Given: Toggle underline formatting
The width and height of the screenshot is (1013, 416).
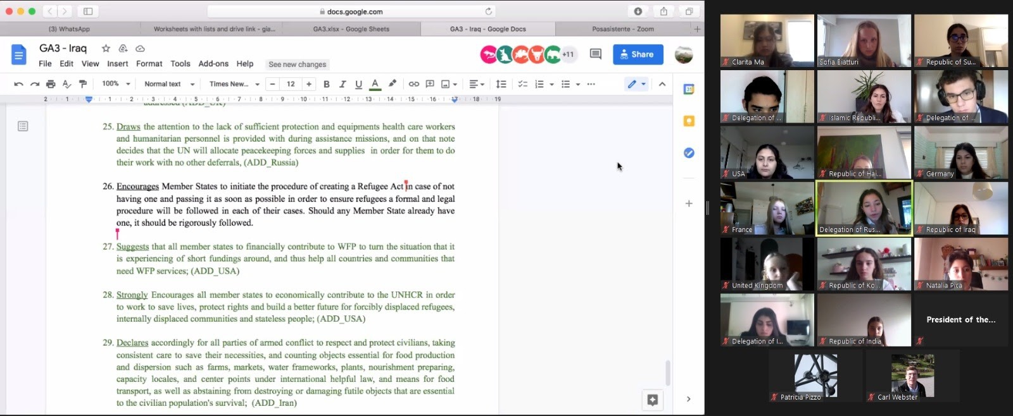Looking at the screenshot, I should [358, 84].
